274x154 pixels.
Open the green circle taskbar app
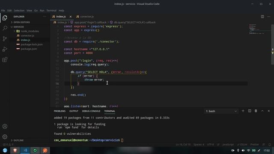click(x=35, y=150)
